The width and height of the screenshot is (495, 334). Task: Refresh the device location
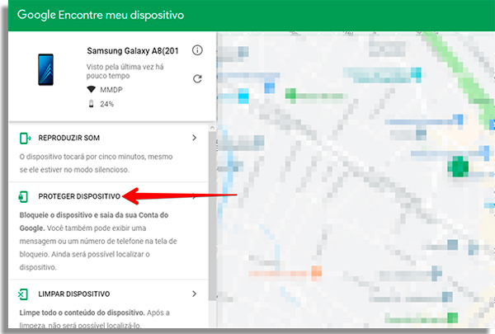click(x=197, y=78)
